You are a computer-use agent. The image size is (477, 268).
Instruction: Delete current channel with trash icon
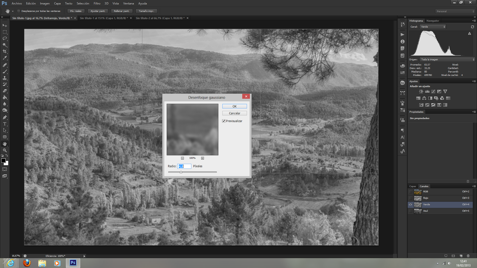coord(468,256)
